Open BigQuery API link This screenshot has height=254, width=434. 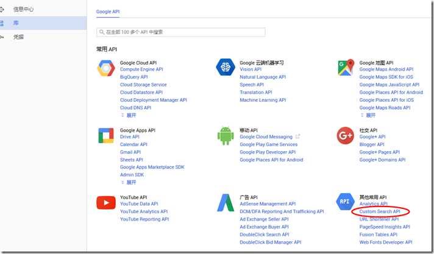[134, 77]
